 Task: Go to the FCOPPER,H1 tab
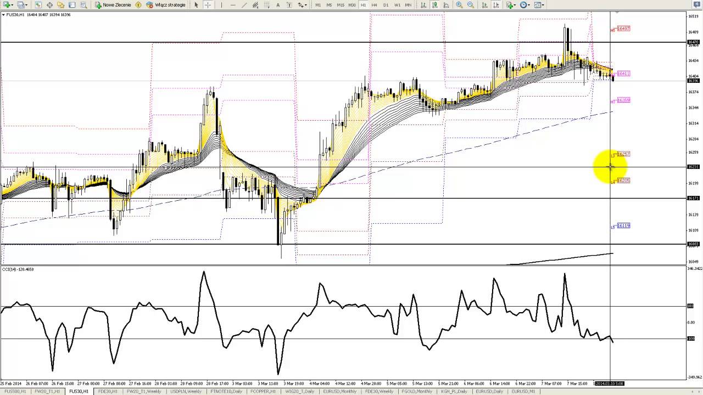coord(263,391)
